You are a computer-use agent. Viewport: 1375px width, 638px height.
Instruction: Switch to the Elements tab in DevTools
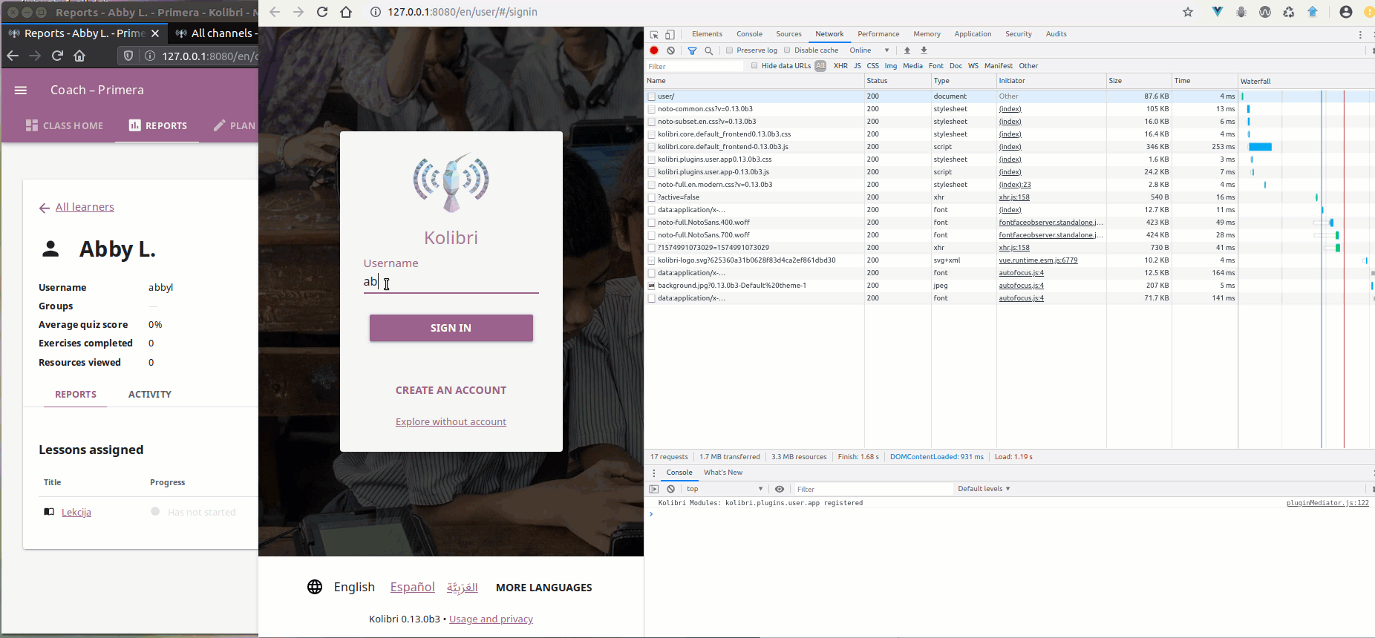coord(707,34)
